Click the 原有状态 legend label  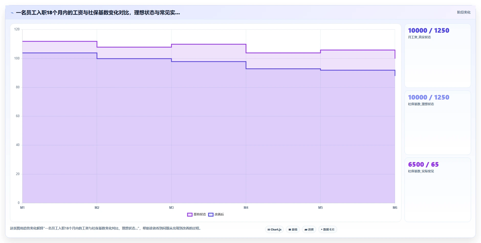pos(200,214)
